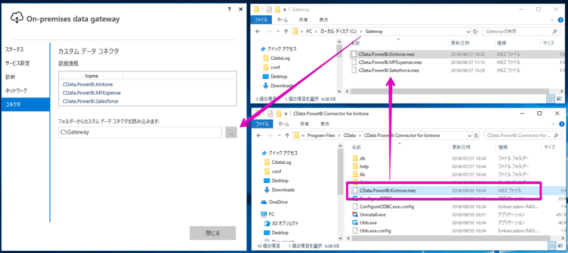Click CData breadcrumb in kintone window

[x=349, y=136]
